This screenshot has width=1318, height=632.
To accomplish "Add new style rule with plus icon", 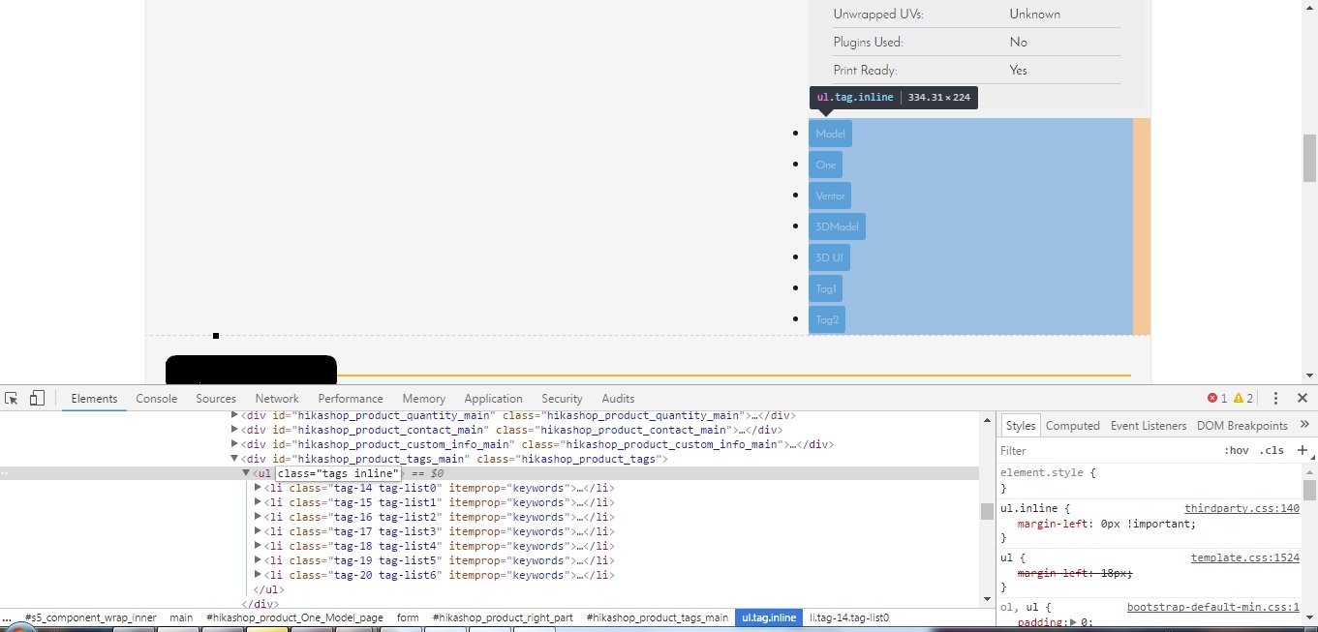I will click(1303, 450).
